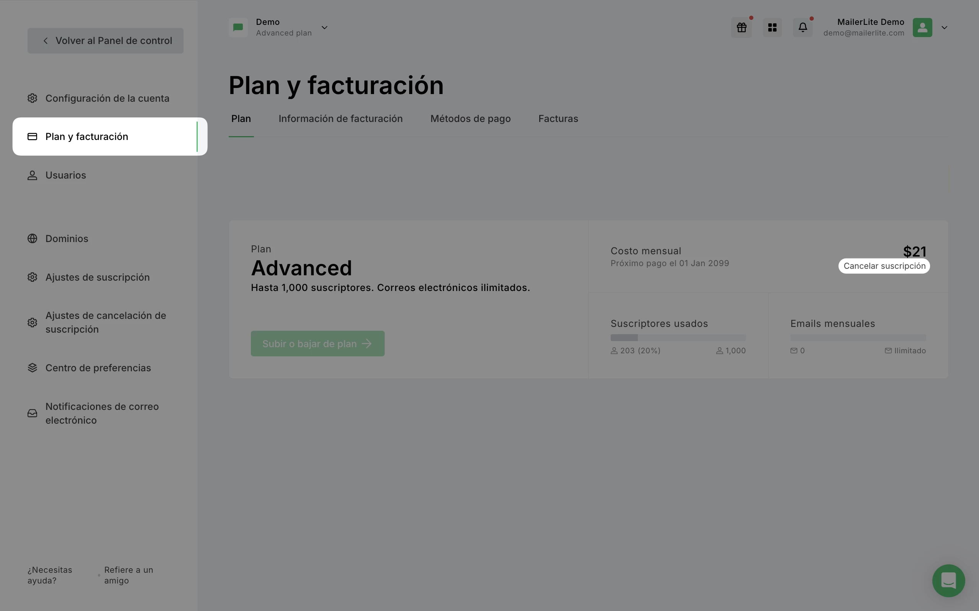979x611 pixels.
Task: Expand the Demo account dropdown chevron
Action: pos(324,28)
